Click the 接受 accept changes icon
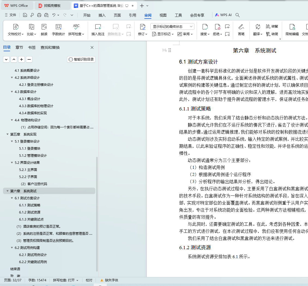Viewport: 308px width, 286px height. coord(205,27)
